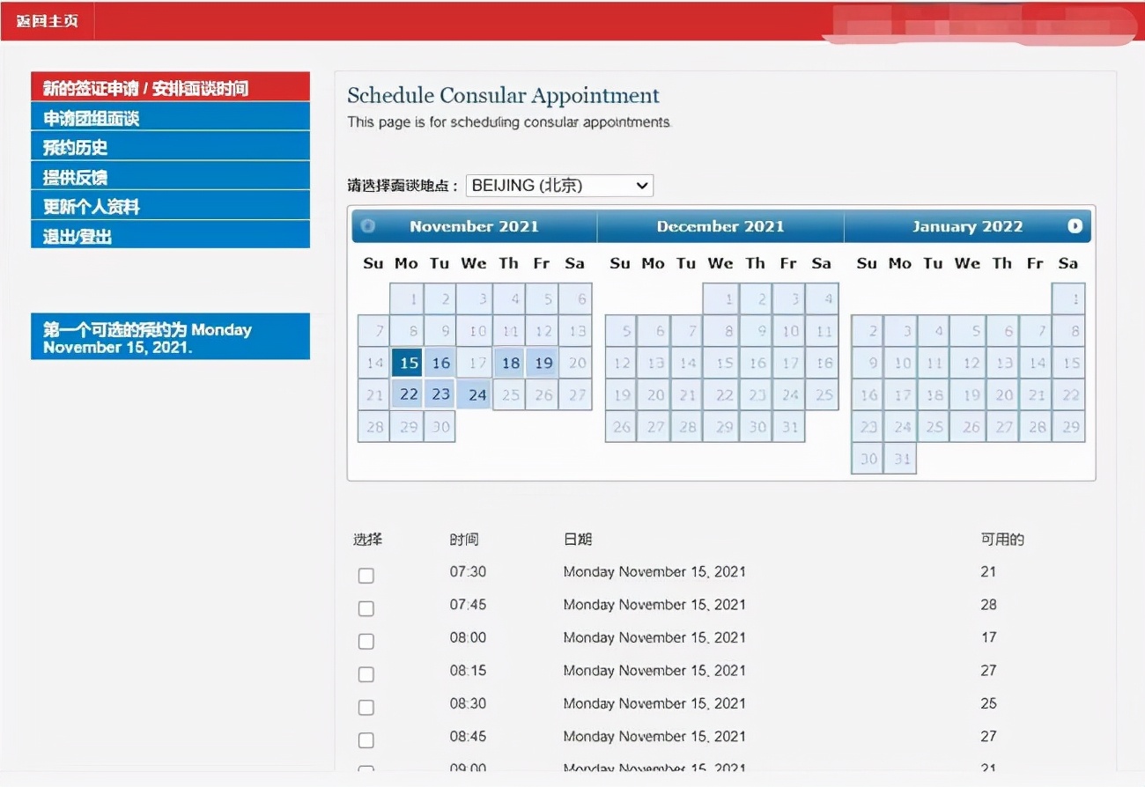
Task: Open 申请团组面谈 in sidebar
Action: [x=170, y=117]
